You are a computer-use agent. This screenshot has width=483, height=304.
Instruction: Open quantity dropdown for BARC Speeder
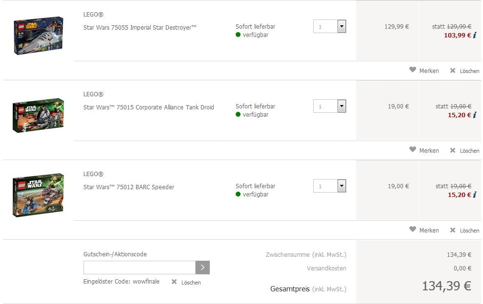pos(341,186)
